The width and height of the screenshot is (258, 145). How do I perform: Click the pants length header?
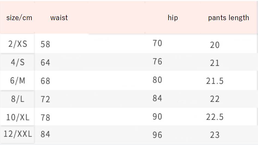coord(229,18)
